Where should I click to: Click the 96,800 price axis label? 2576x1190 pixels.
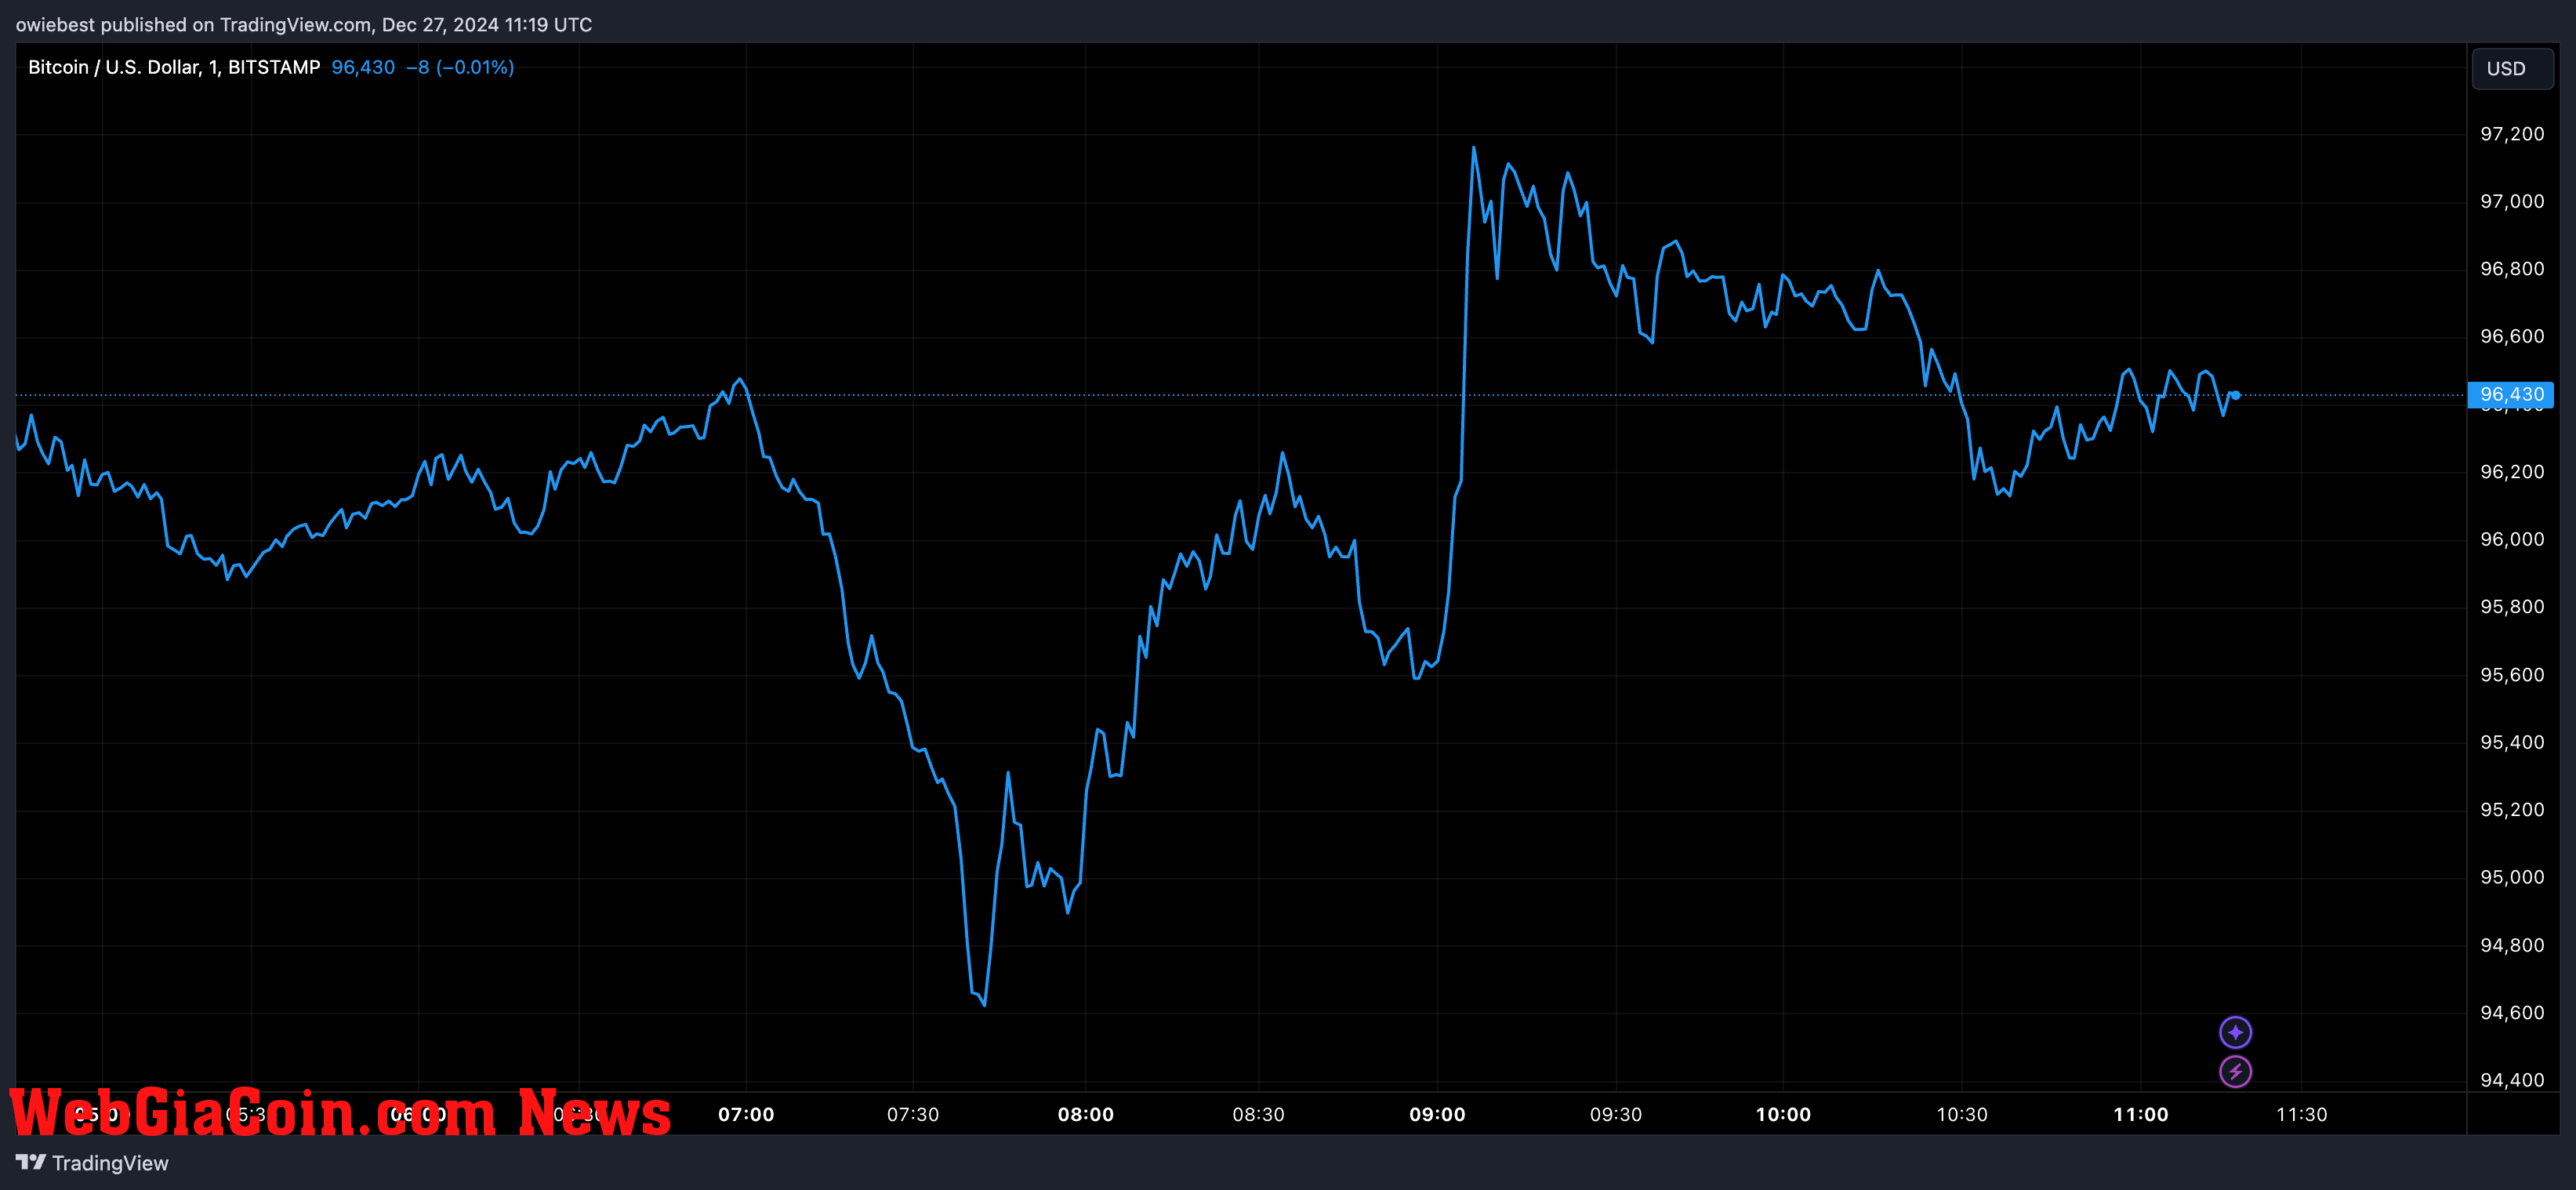coord(2512,269)
